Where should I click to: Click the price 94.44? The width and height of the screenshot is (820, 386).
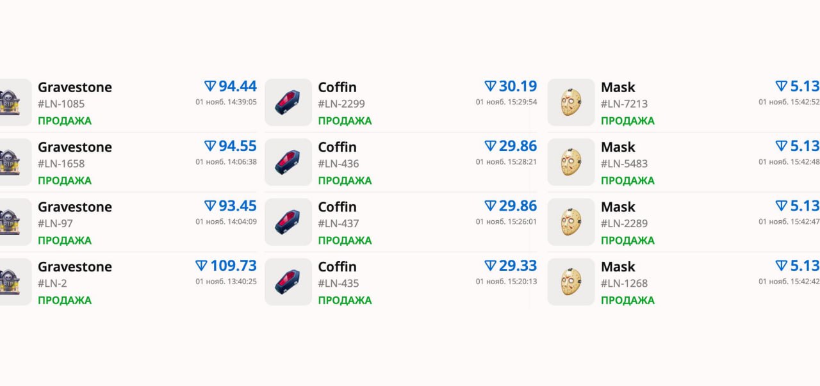coord(238,86)
